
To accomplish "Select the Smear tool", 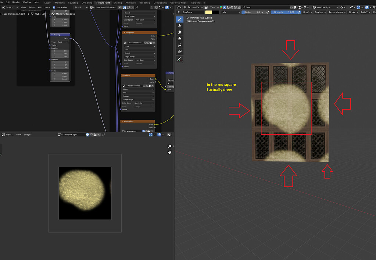I will [x=180, y=32].
